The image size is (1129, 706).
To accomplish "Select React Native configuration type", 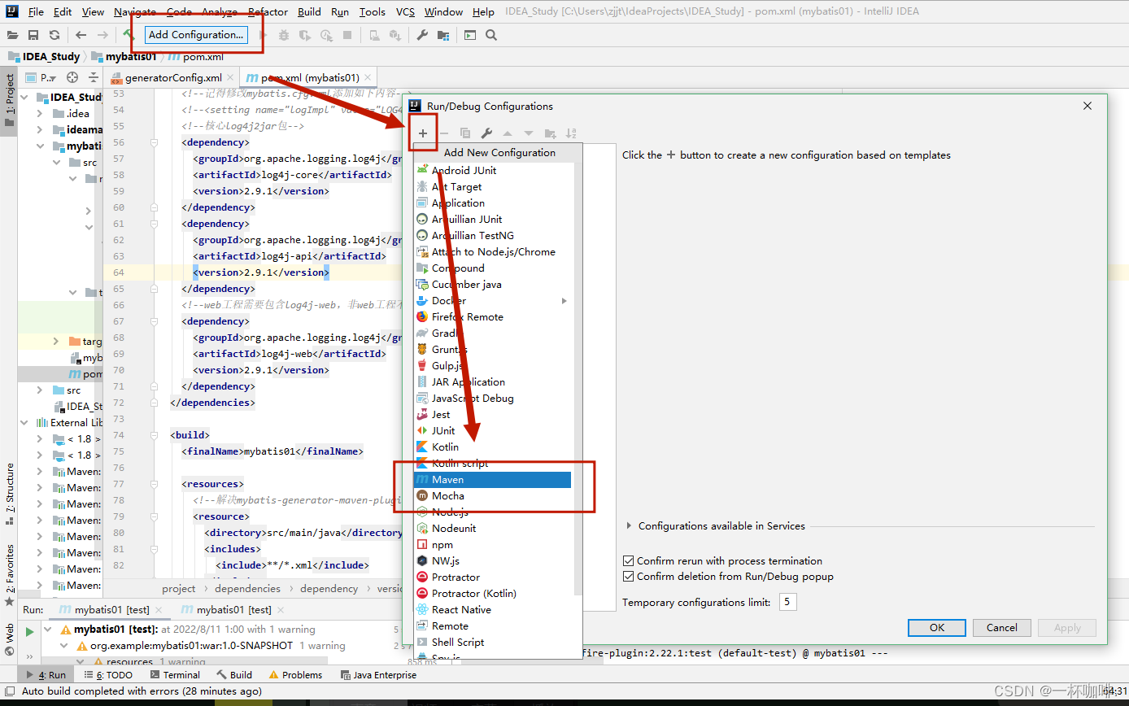I will tap(492, 610).
